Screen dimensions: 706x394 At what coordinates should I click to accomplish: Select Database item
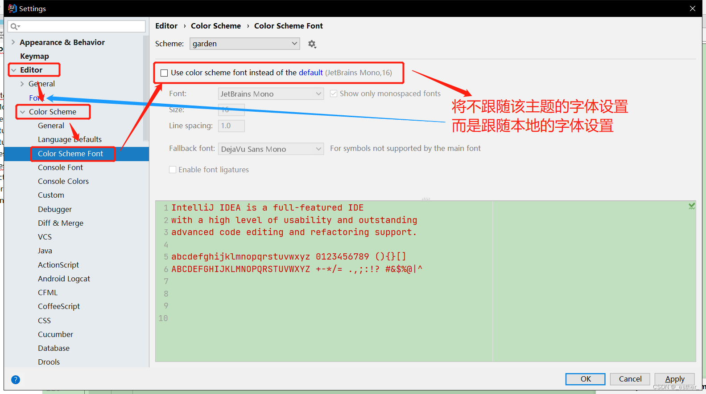point(54,348)
